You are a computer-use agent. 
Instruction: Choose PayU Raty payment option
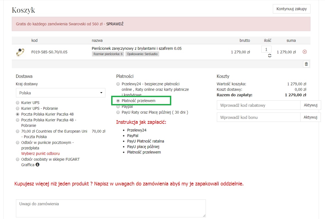tap(118, 112)
